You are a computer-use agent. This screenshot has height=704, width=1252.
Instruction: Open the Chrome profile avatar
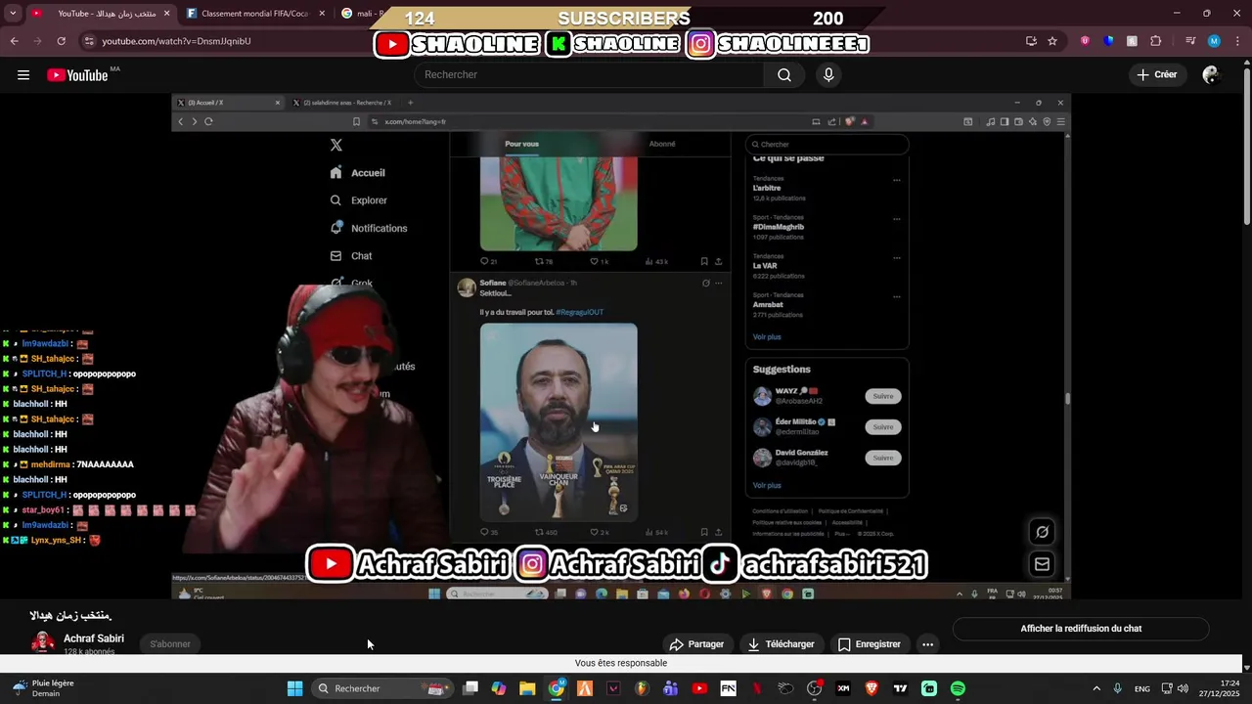[1214, 41]
